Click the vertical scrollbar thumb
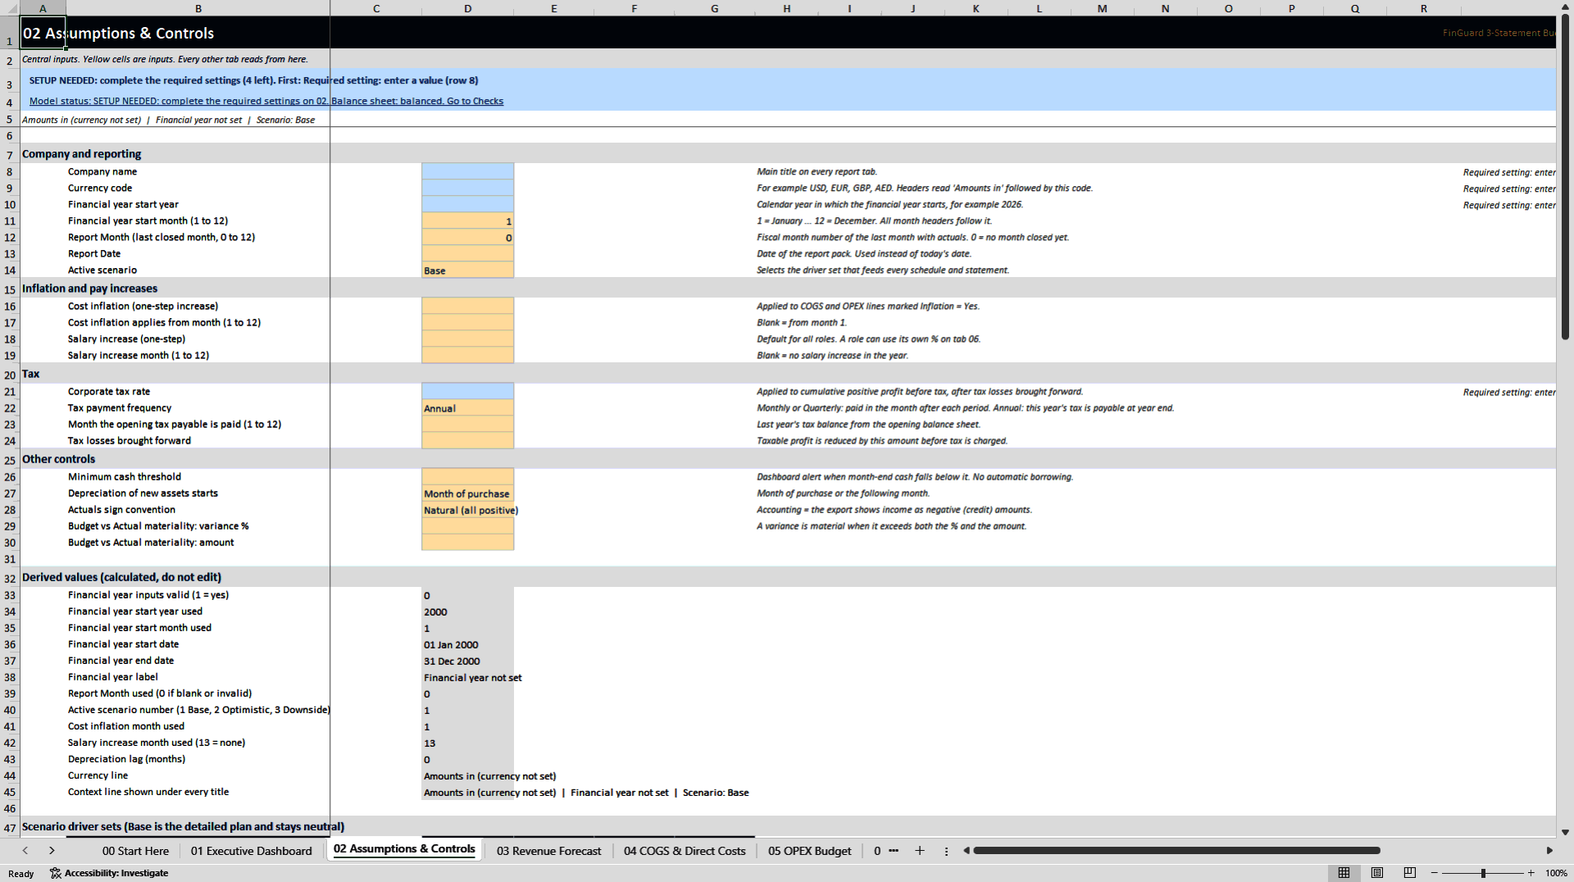Viewport: 1574px width, 882px height. (1565, 177)
